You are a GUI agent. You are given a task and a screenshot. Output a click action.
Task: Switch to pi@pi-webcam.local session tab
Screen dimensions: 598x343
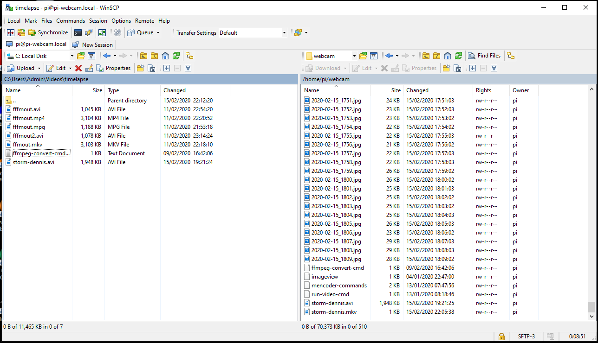(36, 44)
